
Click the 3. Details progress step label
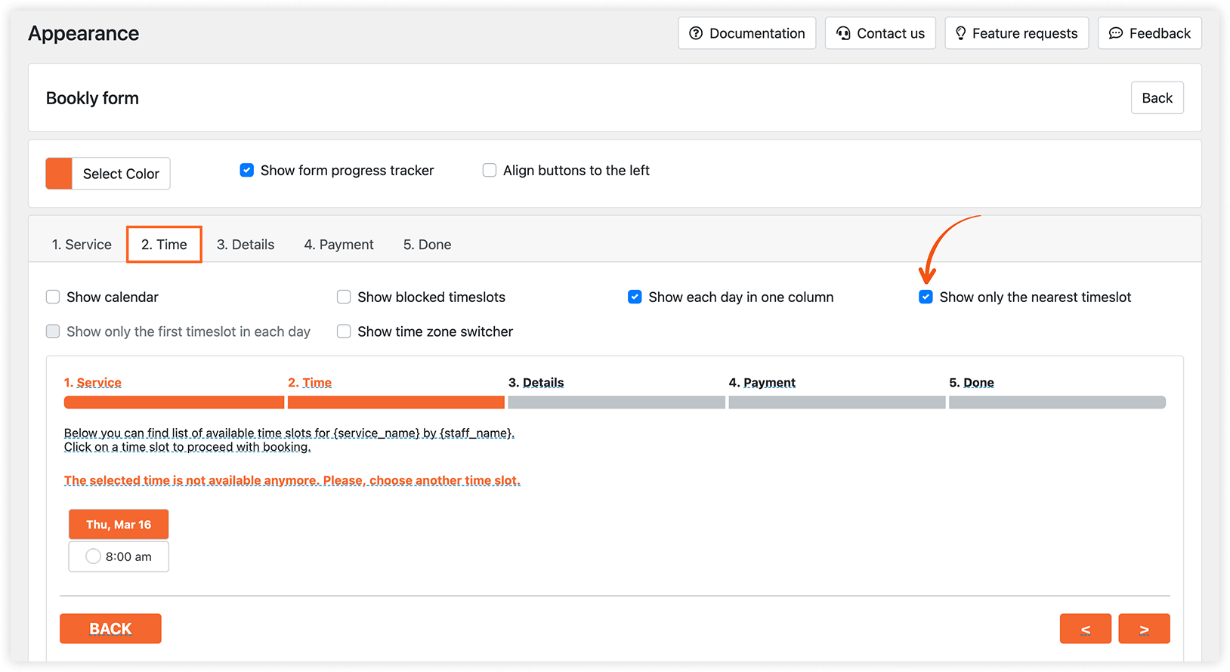coord(536,383)
